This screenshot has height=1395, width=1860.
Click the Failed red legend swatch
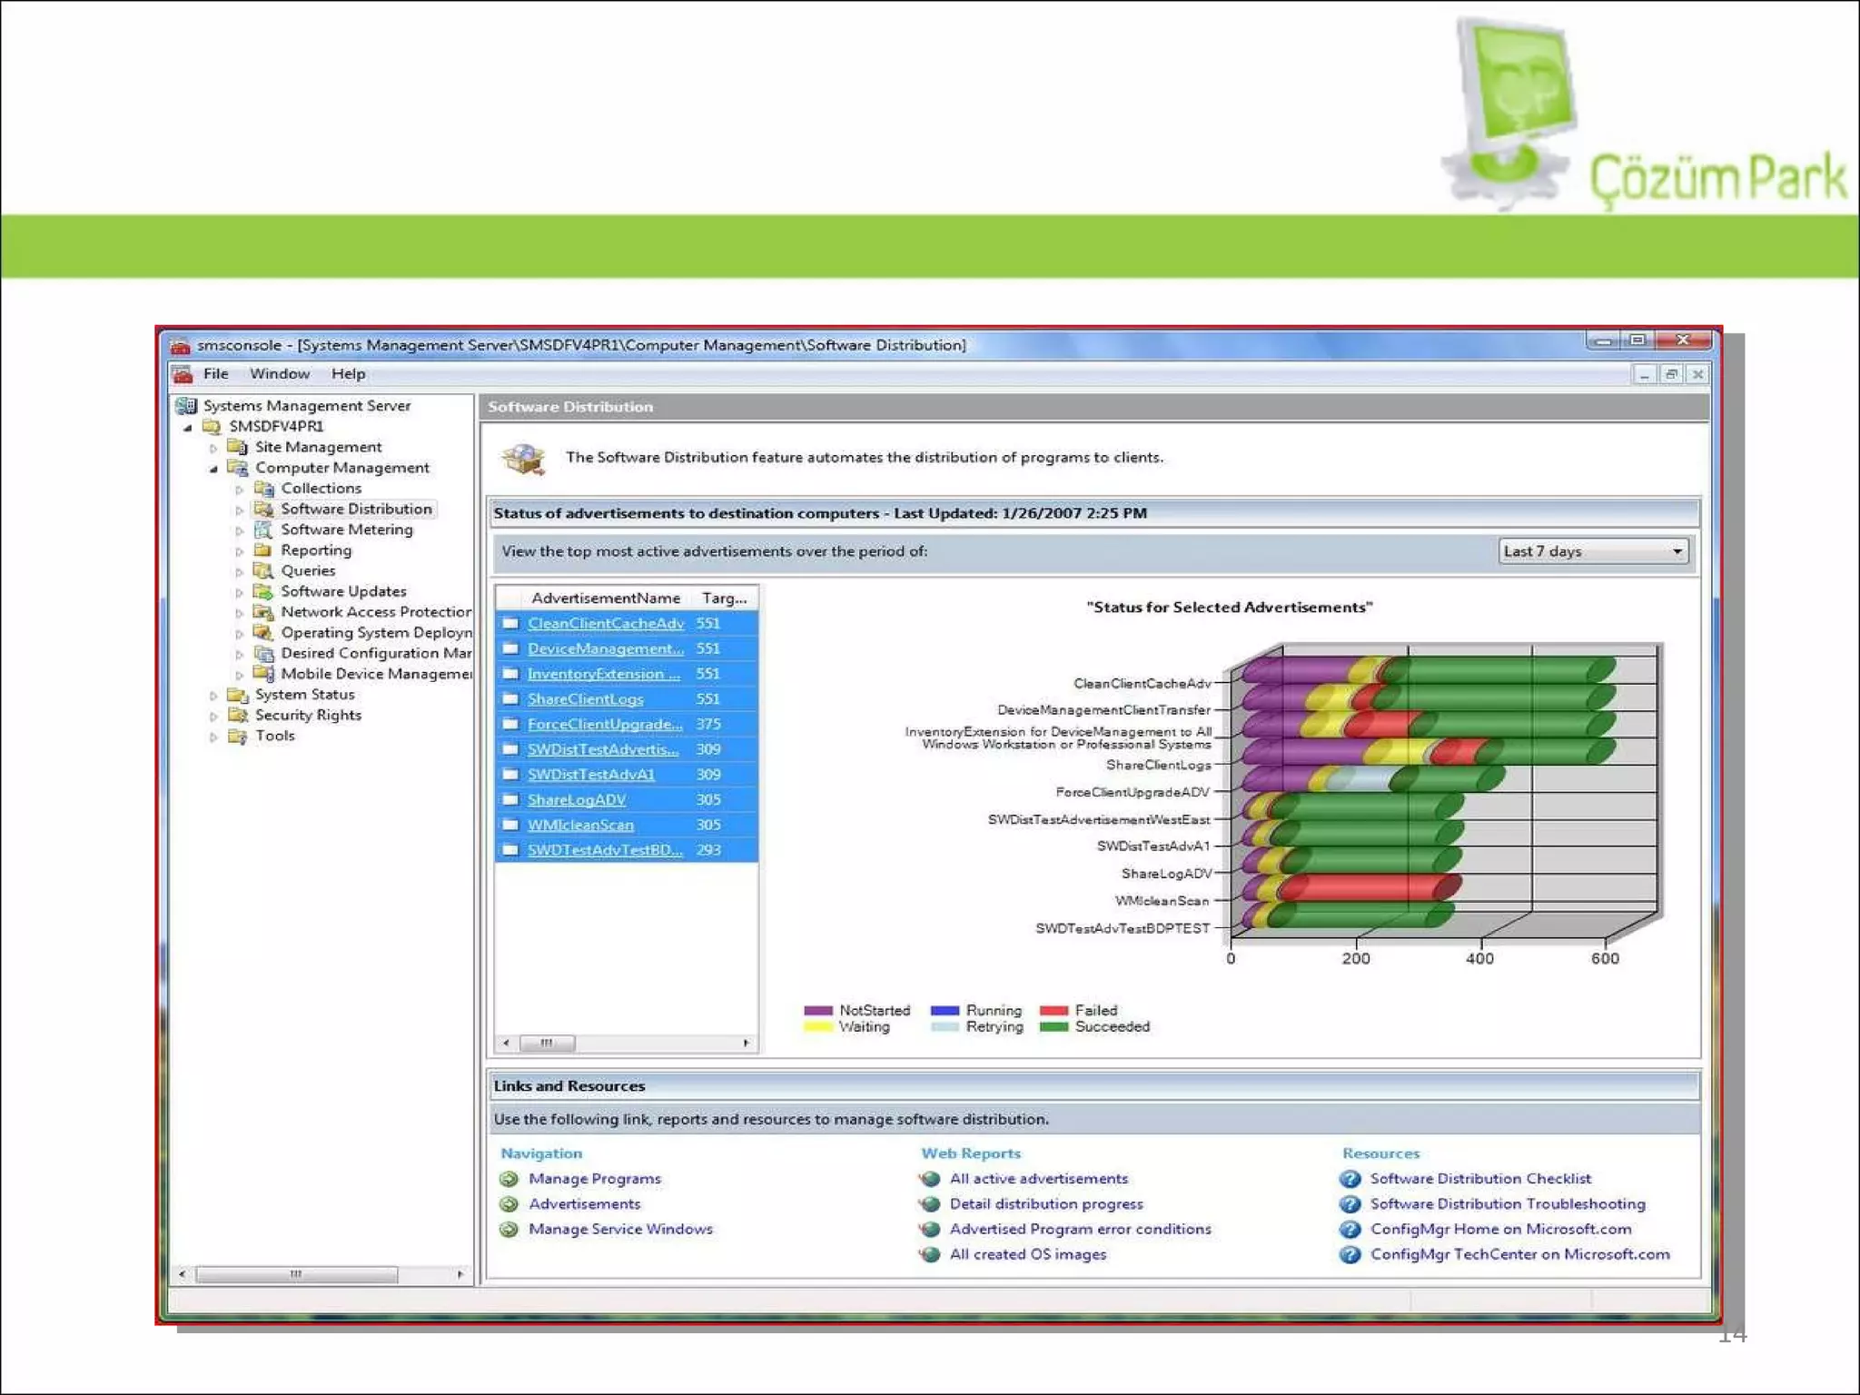click(1054, 1010)
